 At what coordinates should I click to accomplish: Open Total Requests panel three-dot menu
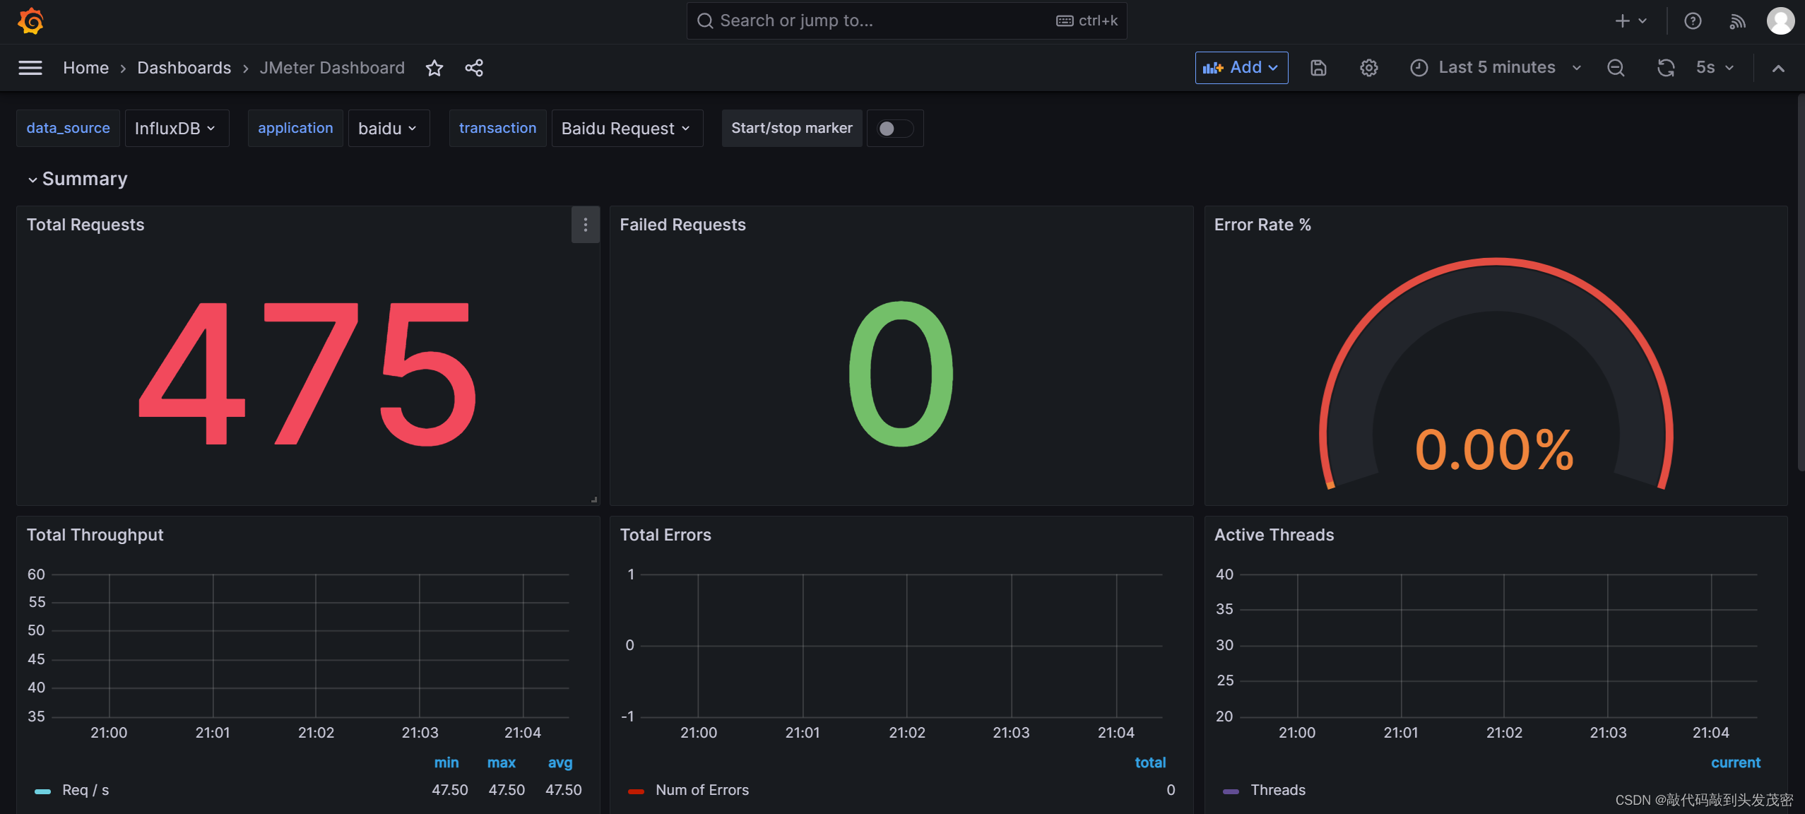pos(585,225)
